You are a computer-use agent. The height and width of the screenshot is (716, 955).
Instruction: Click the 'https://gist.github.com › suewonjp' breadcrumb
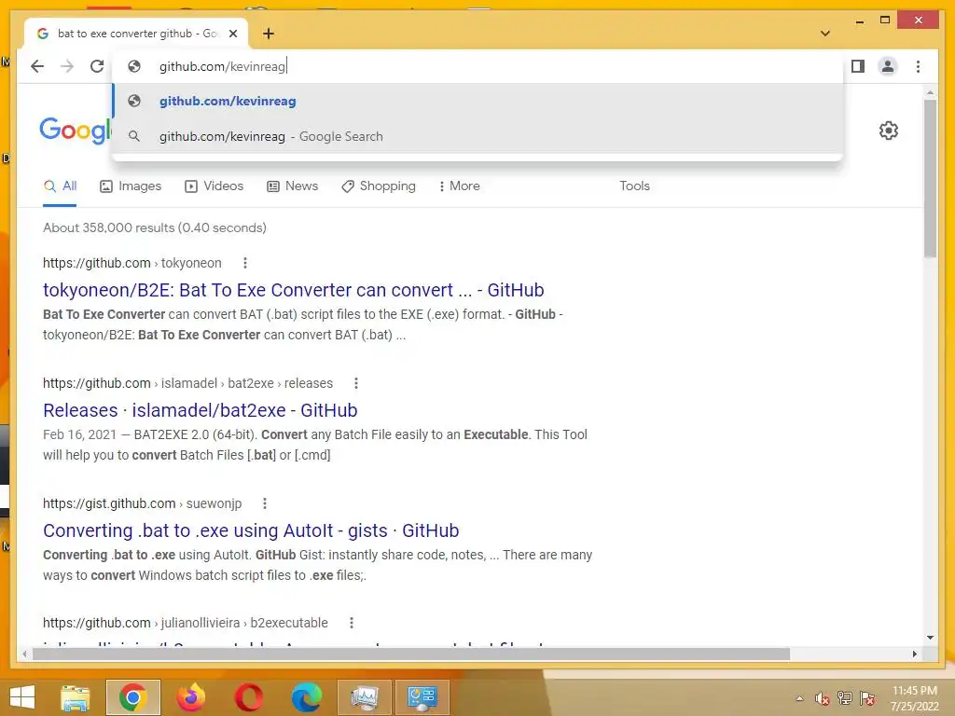click(142, 503)
